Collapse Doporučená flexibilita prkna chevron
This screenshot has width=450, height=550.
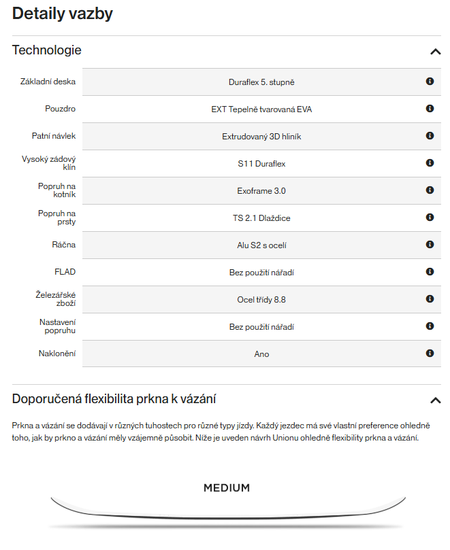(436, 400)
